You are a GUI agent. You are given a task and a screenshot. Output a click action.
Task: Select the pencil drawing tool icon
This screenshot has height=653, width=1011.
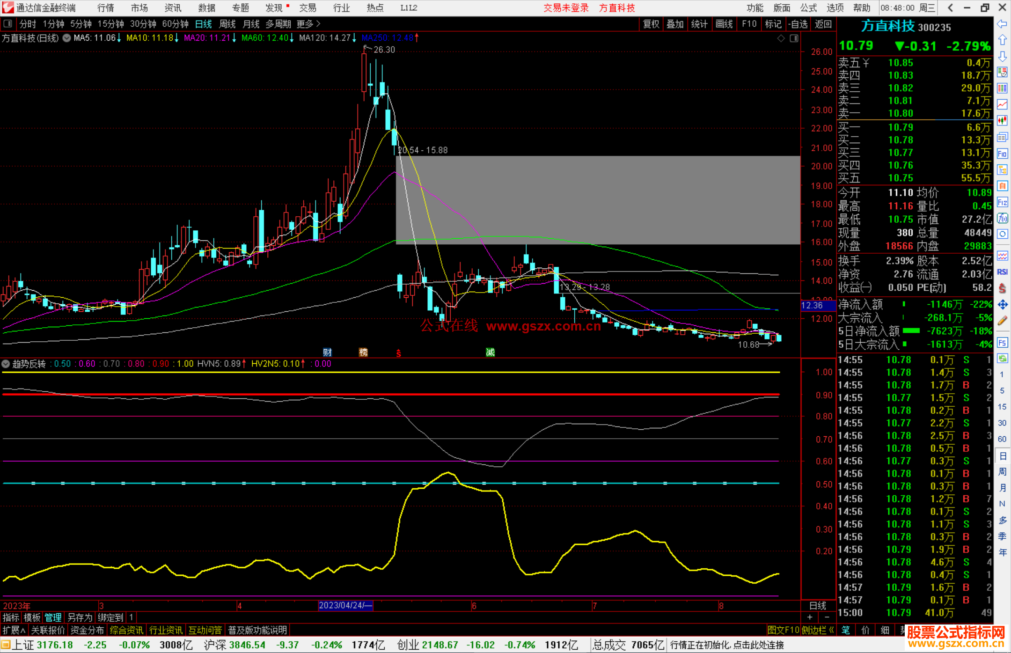click(x=1002, y=321)
